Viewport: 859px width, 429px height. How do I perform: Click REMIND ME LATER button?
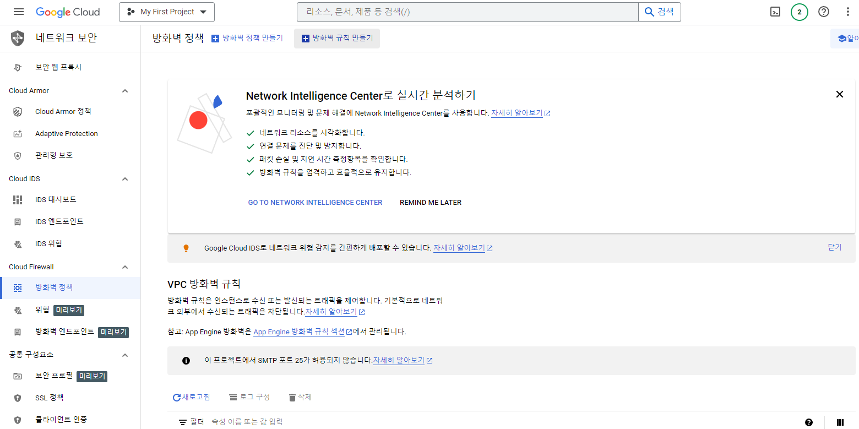tap(431, 203)
